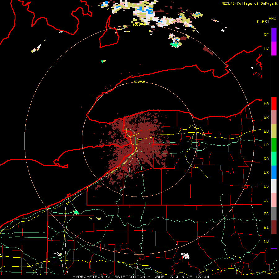Click the magenta UK legend color block
The height and width of the screenshot is (279, 279).
tap(274, 49)
